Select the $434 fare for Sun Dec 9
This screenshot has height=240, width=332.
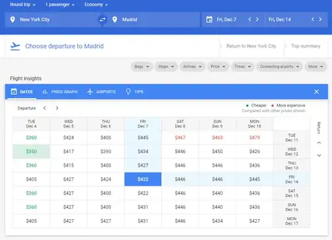point(217,221)
